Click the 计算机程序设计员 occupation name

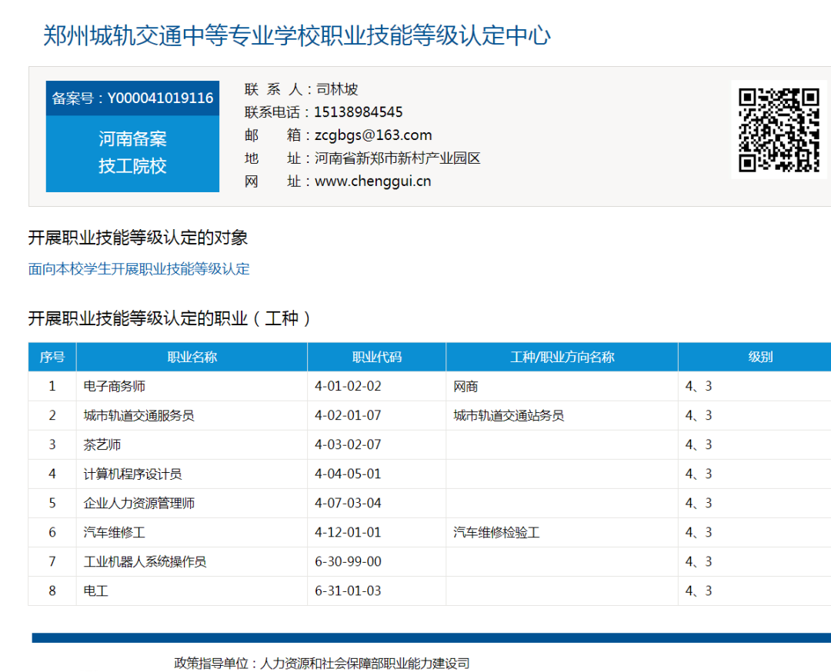132,474
